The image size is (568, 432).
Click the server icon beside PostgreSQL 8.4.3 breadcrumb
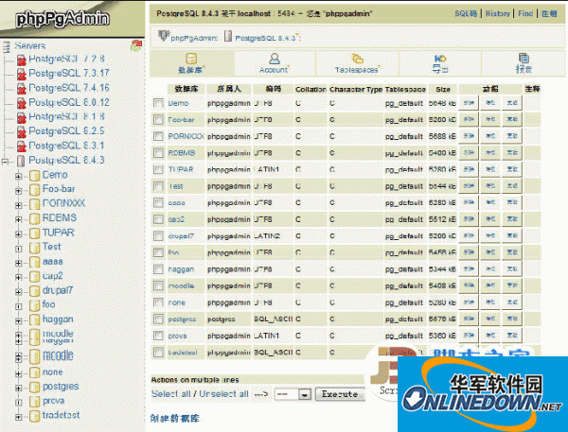coord(228,36)
